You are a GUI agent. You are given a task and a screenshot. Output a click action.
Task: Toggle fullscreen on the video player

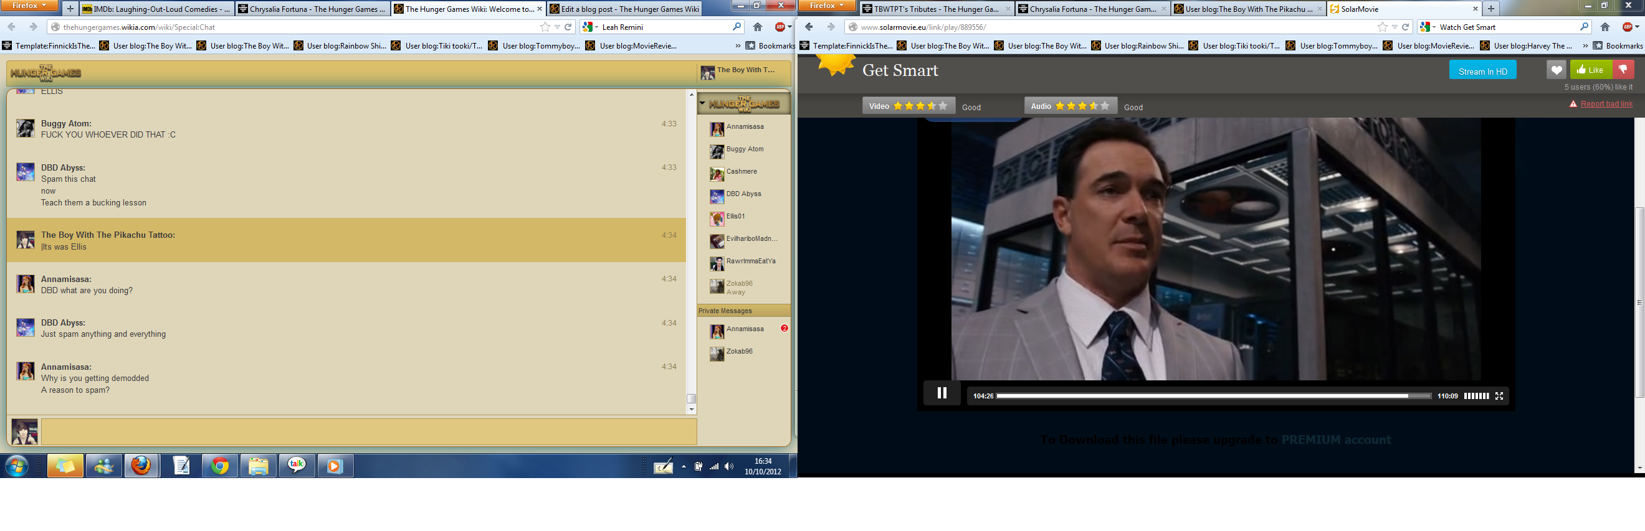[x=1499, y=397]
